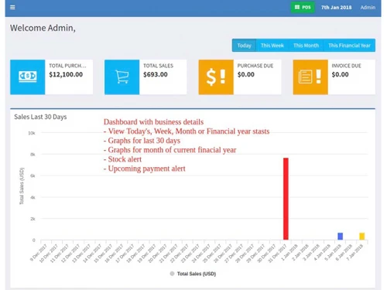Click the 10k y-axis label
Image resolution: width=387 pixels, height=290 pixels.
click(x=32, y=133)
